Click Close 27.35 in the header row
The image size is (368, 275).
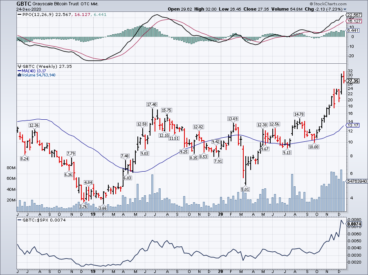256,9
